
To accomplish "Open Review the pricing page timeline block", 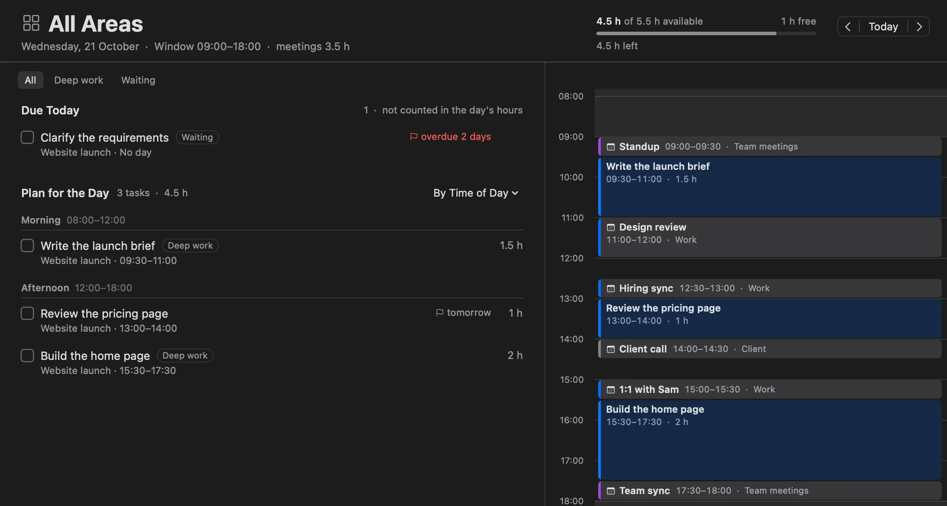I will pyautogui.click(x=770, y=319).
